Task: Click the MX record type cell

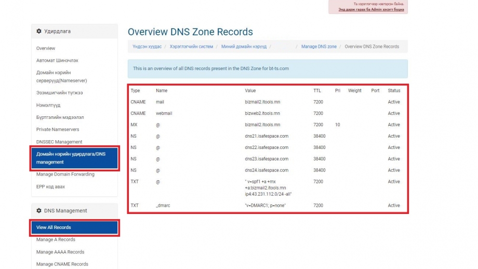Action: [134, 125]
